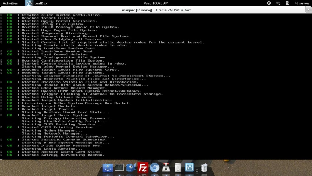Click 'Reached target Local File Systems (Pre).'
The image size is (312, 176).
pos(70,70)
